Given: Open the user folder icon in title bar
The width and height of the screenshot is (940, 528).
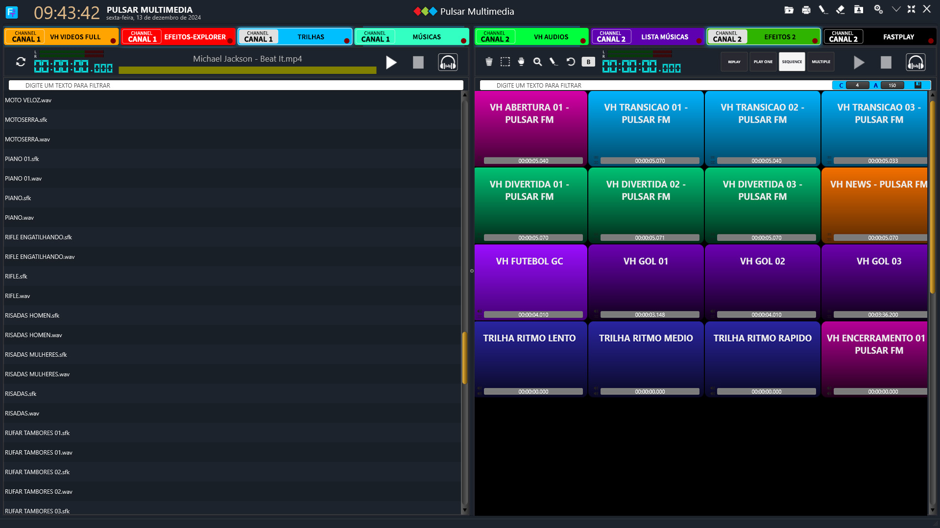Looking at the screenshot, I should pos(858,10).
